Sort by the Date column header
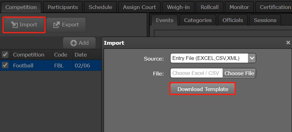This screenshot has height=132, width=292. (x=81, y=55)
